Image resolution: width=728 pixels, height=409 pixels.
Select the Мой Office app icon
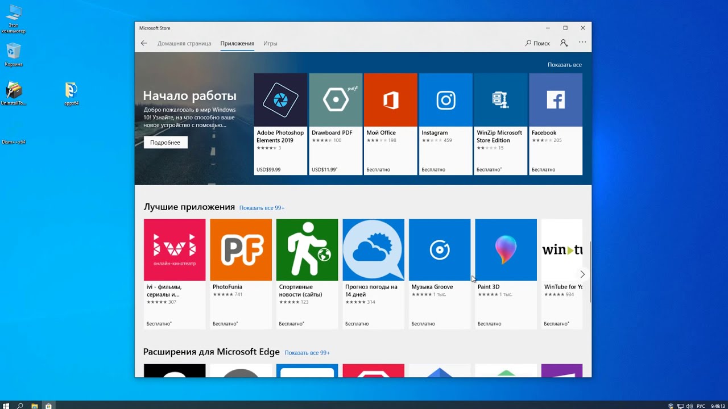(391, 100)
